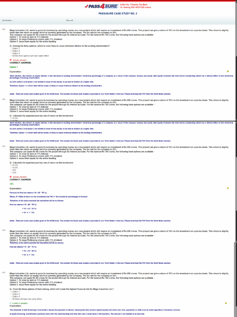Screen dimensions: 237x317
Task: Select the 12% radio option in Q2
Action: tap(11, 173)
